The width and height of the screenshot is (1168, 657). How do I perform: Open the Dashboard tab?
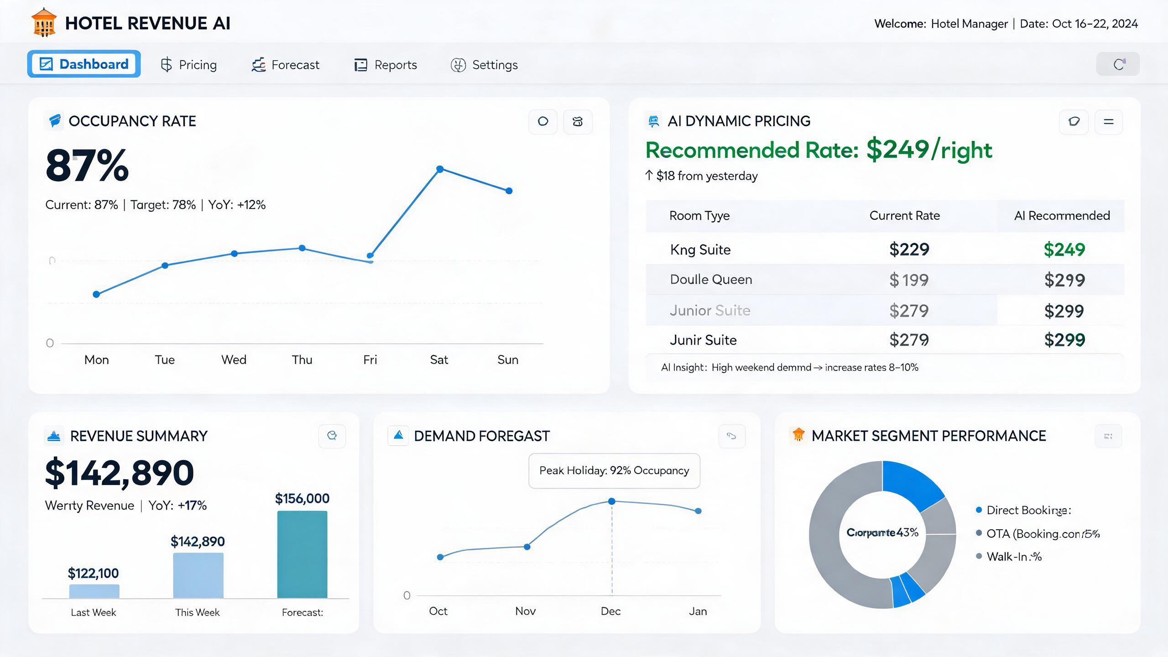coord(84,64)
